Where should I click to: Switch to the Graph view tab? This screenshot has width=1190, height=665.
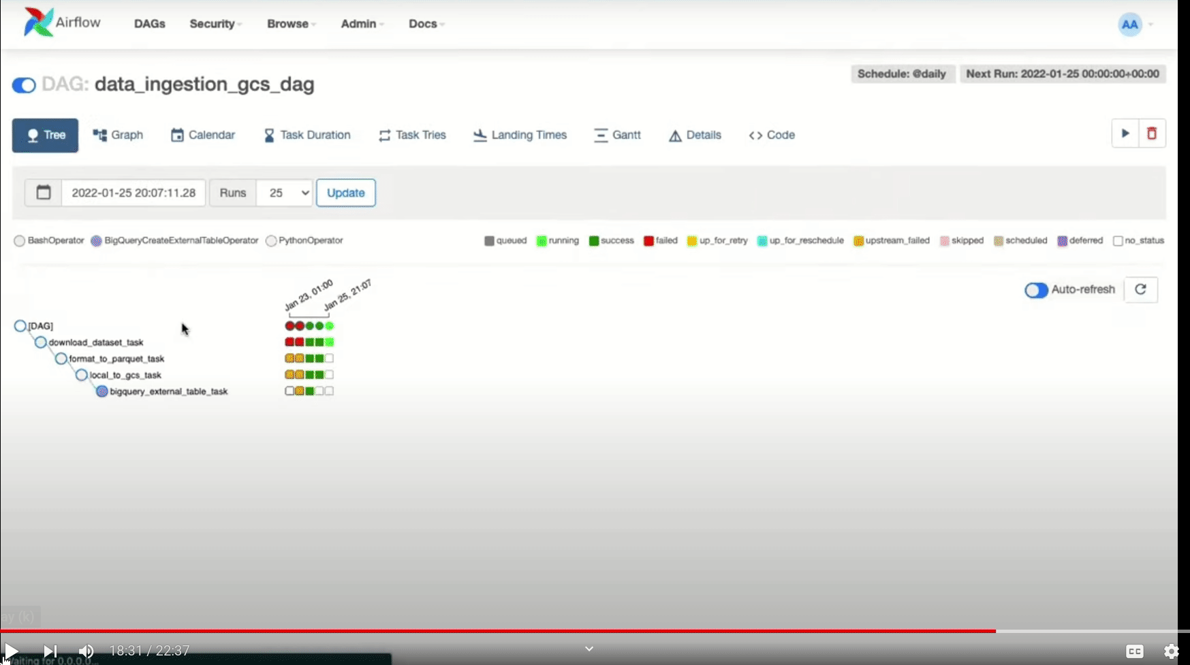(118, 135)
